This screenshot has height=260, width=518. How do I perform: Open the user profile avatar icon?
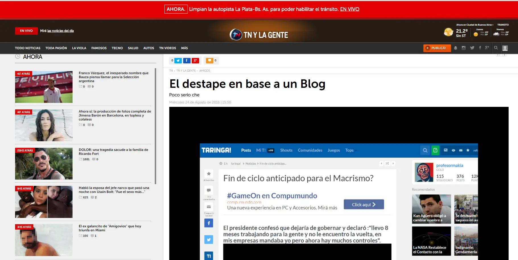pos(505,48)
